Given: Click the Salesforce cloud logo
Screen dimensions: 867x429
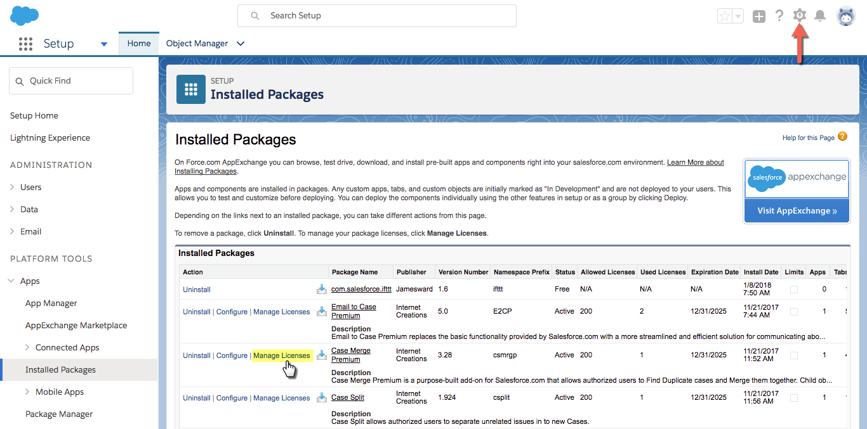Looking at the screenshot, I should tap(24, 15).
